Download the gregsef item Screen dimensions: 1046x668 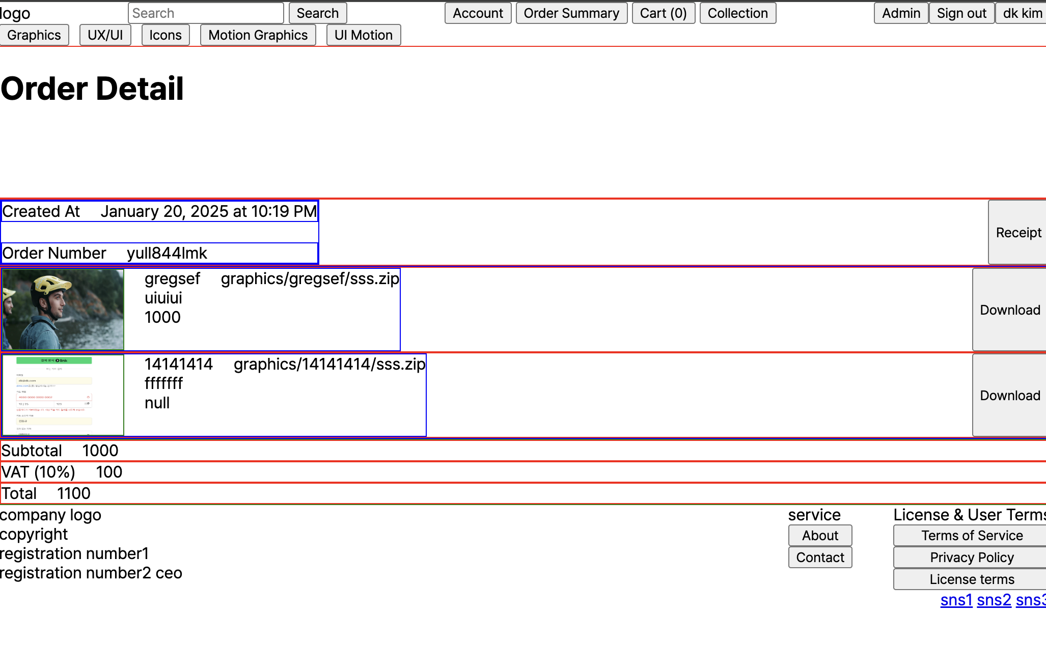(1010, 310)
